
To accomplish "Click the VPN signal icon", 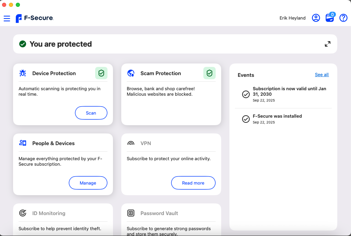I will [x=131, y=143].
